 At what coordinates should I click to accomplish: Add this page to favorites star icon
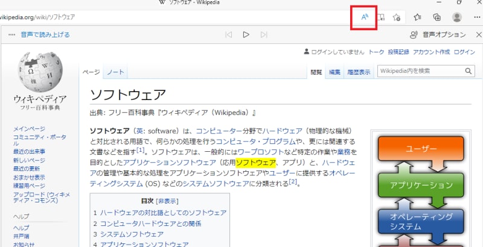pyautogui.click(x=397, y=17)
